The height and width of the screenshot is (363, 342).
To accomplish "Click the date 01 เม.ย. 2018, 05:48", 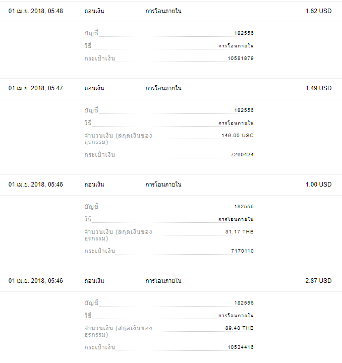I will click(x=36, y=11).
